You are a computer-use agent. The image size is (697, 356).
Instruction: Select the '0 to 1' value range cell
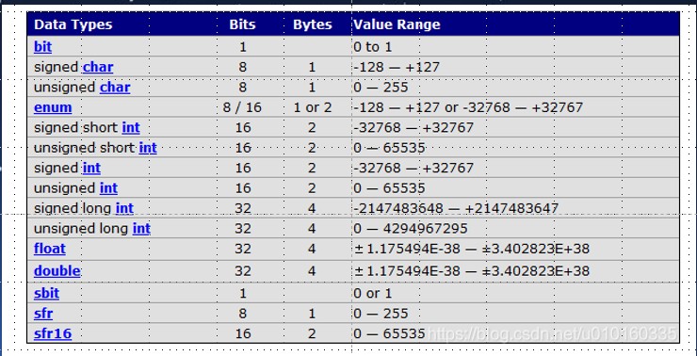(372, 47)
